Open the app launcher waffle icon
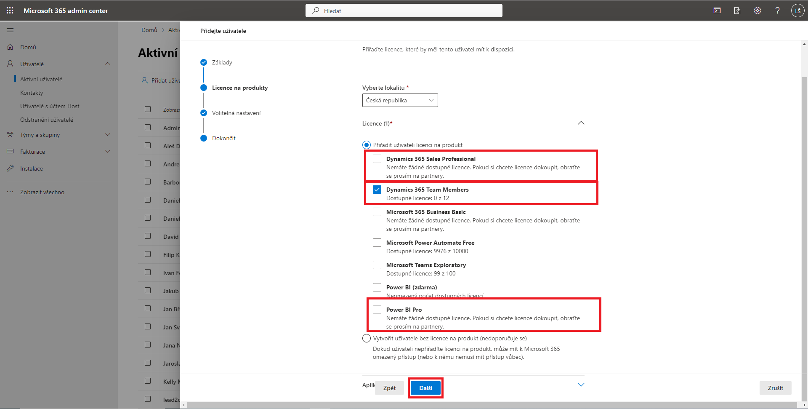 point(10,11)
